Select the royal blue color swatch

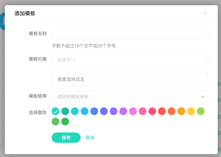click(x=94, y=112)
